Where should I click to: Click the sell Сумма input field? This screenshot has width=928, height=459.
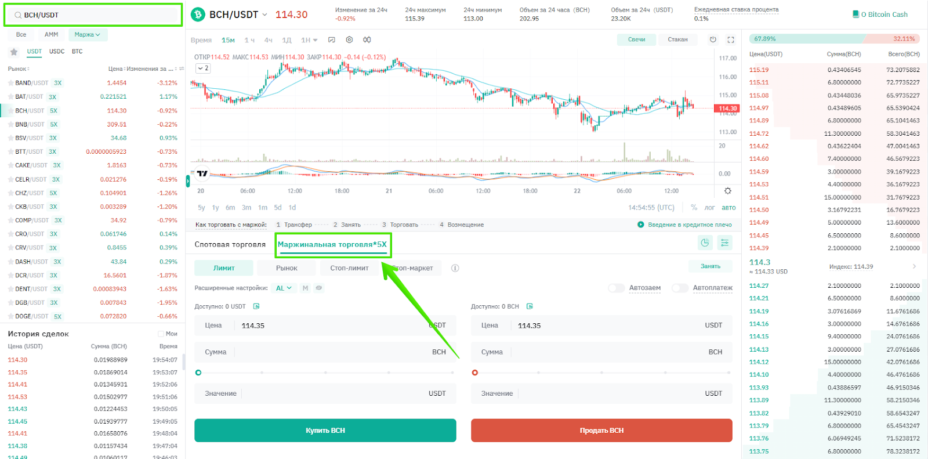(x=601, y=352)
